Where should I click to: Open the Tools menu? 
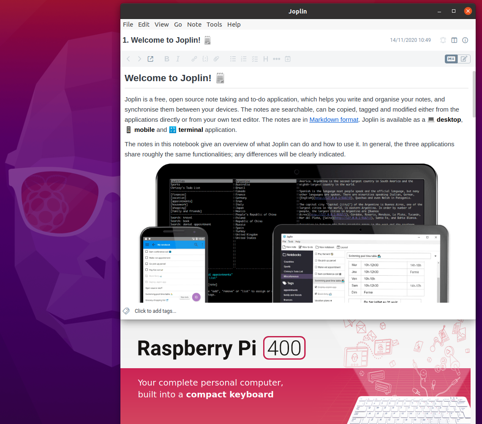pos(214,25)
